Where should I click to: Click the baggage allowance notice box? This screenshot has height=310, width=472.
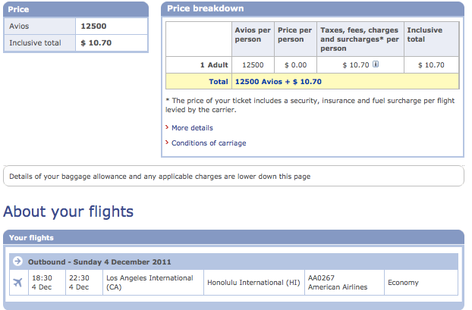pyautogui.click(x=234, y=176)
